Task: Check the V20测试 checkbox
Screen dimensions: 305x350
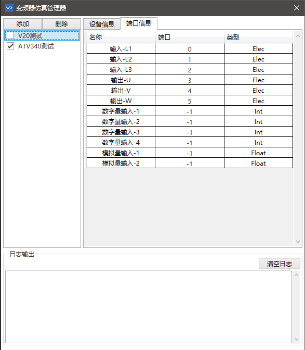Action: tap(10, 35)
